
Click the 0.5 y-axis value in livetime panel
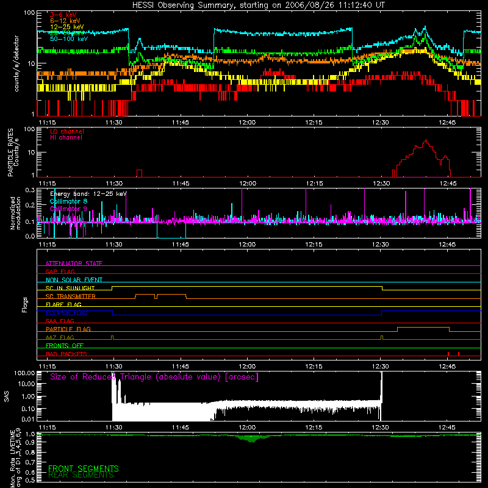[30, 480]
